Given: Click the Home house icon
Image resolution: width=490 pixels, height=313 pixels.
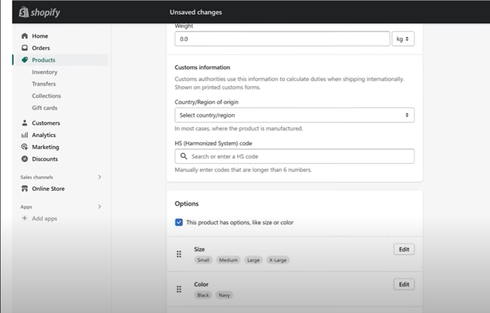Looking at the screenshot, I should pyautogui.click(x=24, y=36).
